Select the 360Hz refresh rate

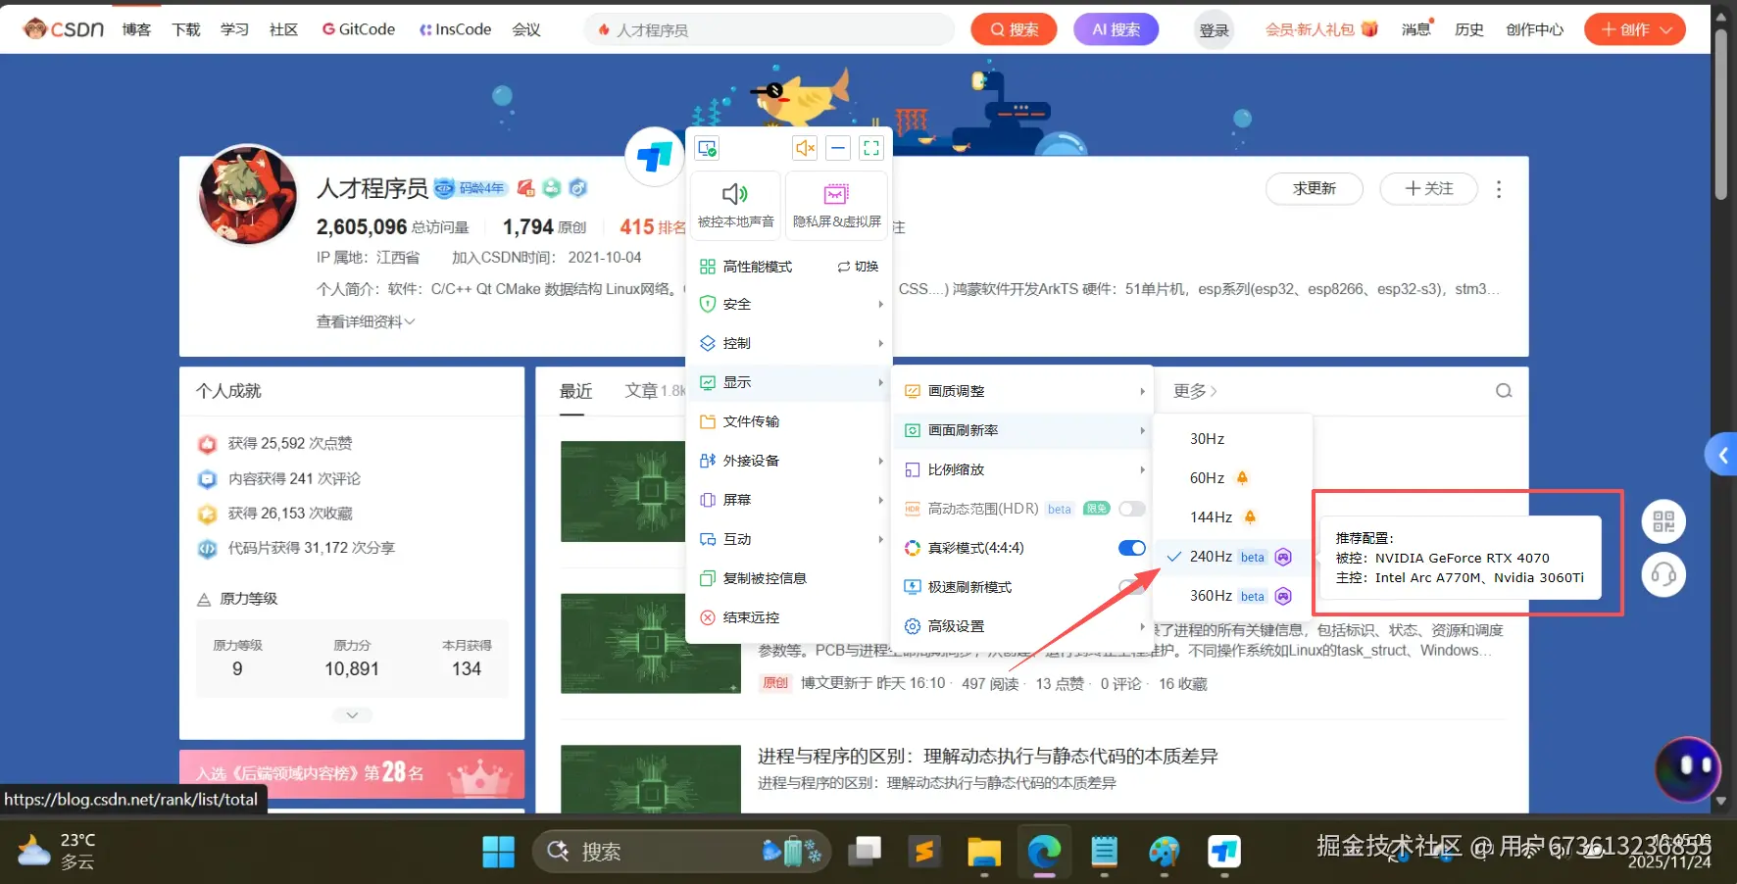coord(1232,596)
